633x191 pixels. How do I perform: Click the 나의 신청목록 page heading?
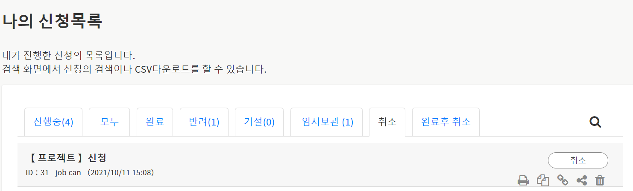(x=53, y=21)
